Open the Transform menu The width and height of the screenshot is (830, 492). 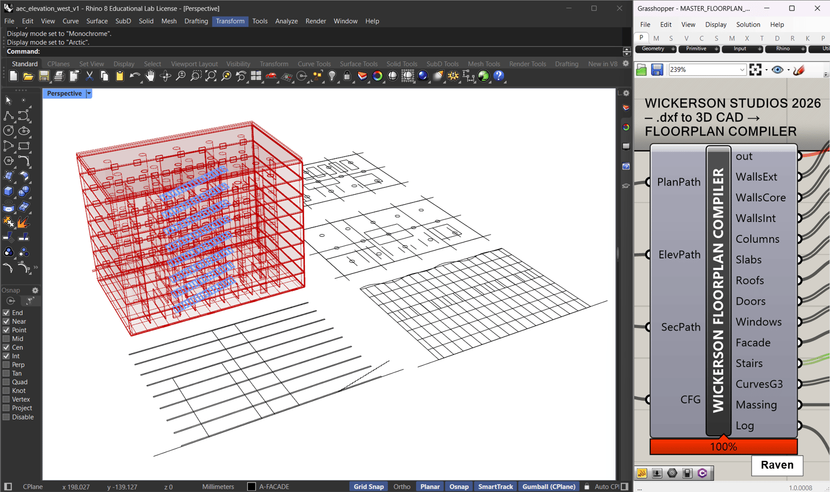point(230,21)
